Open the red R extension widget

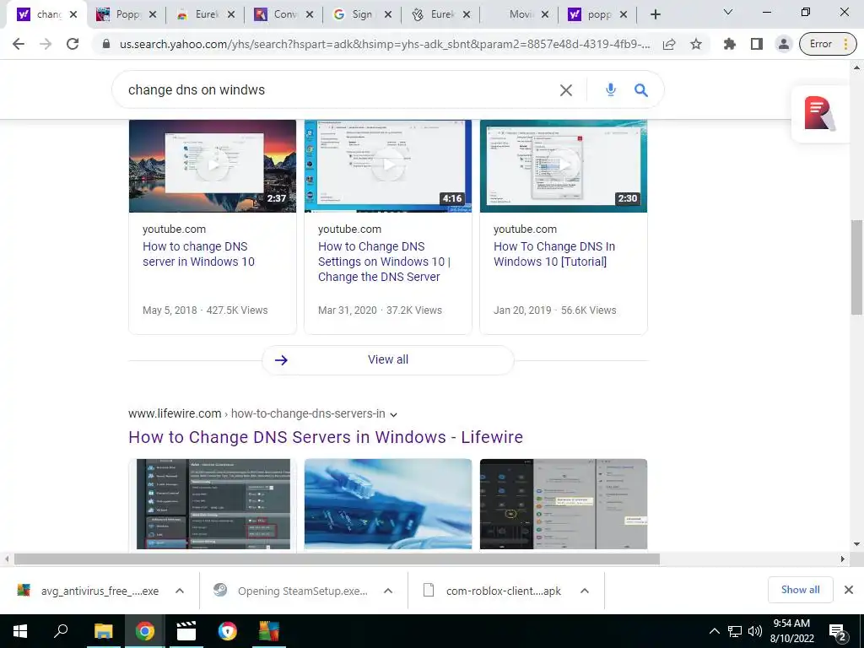tap(820, 114)
